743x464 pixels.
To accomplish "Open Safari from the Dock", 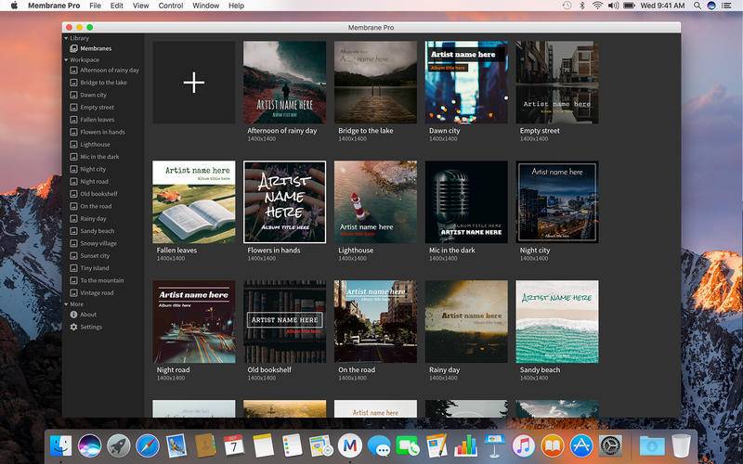I will tap(147, 445).
